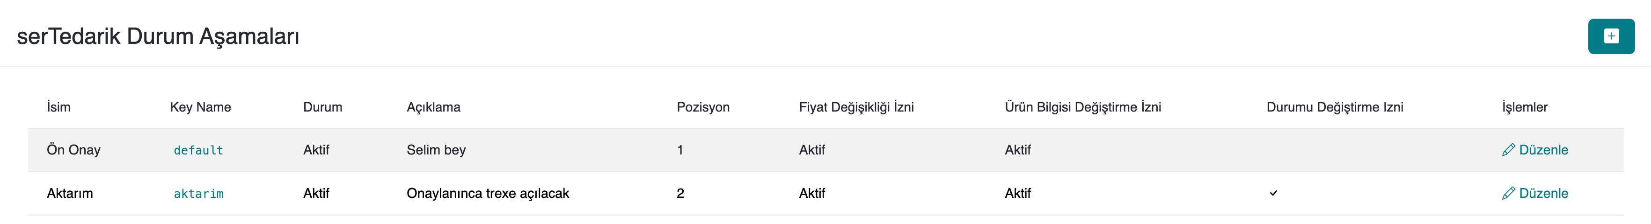This screenshot has height=224, width=1651.
Task: Click the checkmark in the Aktarım row
Action: pos(1273,193)
